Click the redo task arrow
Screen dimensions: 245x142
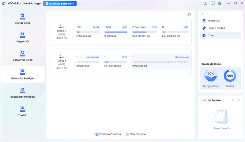click(239, 100)
